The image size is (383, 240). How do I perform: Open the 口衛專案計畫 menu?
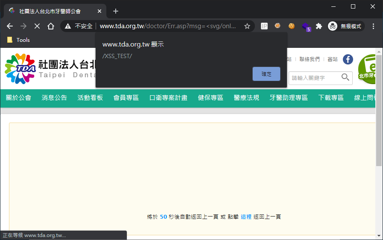(168, 98)
